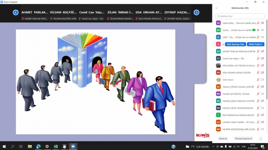This screenshot has height=150, width=268.
Task: Click Sesi Açmayı İste button
Action: 235,44
